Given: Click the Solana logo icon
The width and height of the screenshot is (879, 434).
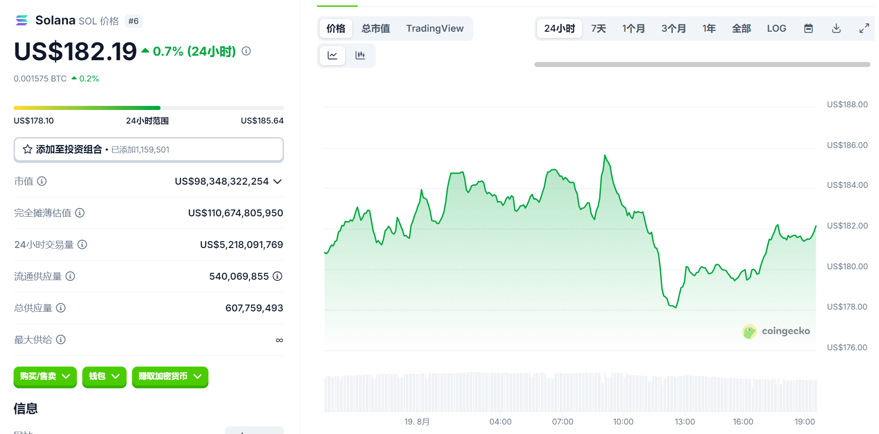Looking at the screenshot, I should 22,20.
